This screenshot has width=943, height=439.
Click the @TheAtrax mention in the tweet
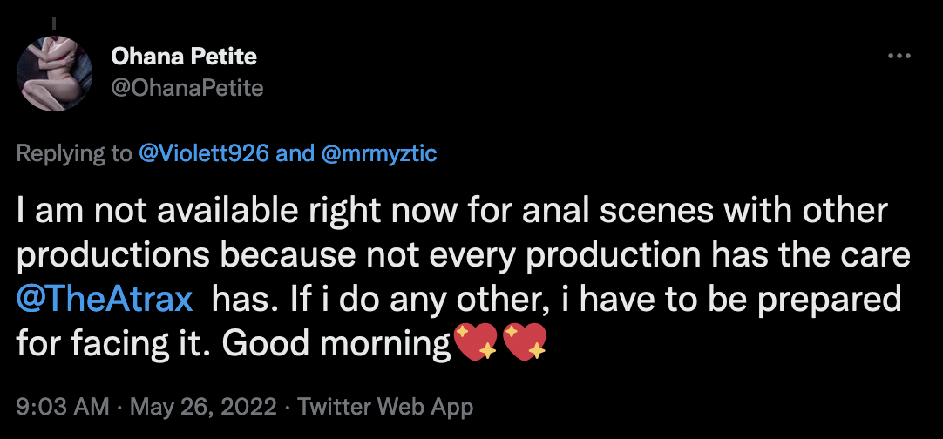[104, 299]
